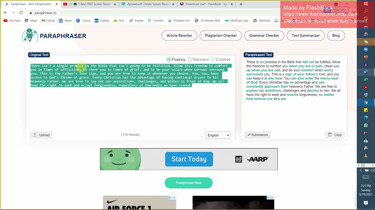
Task: Open the WellSaid Labs bookmark
Action: point(236,21)
